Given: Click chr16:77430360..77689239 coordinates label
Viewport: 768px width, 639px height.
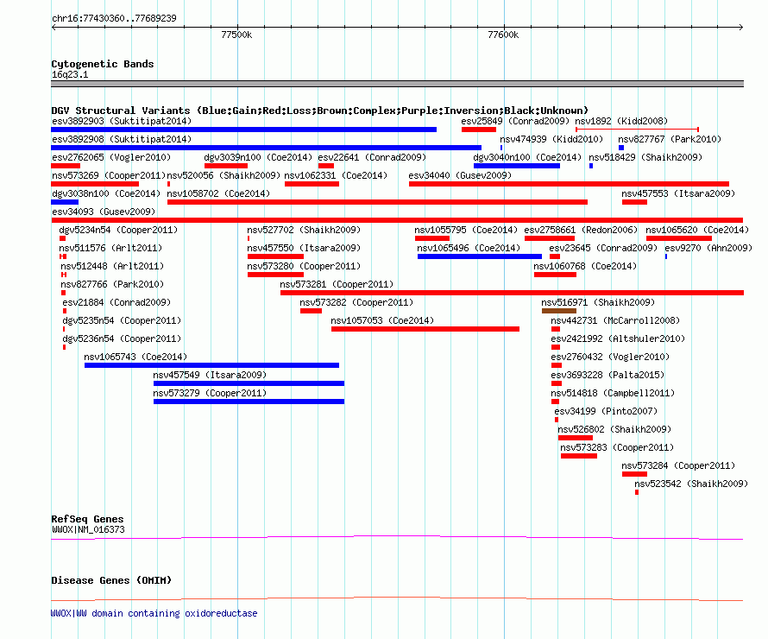Looking at the screenshot, I should click(114, 18).
